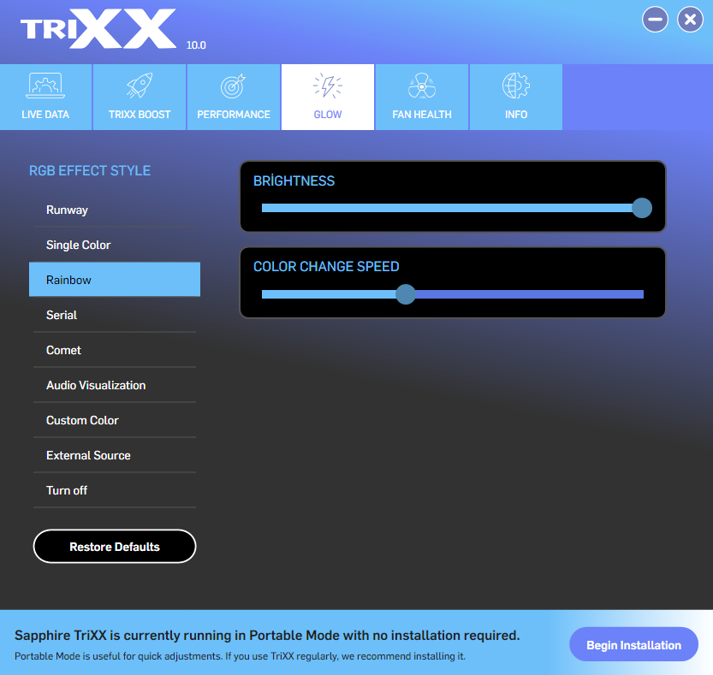The height and width of the screenshot is (675, 713).
Task: Switch to the TRIXX BOOST tab label
Action: pyautogui.click(x=140, y=115)
